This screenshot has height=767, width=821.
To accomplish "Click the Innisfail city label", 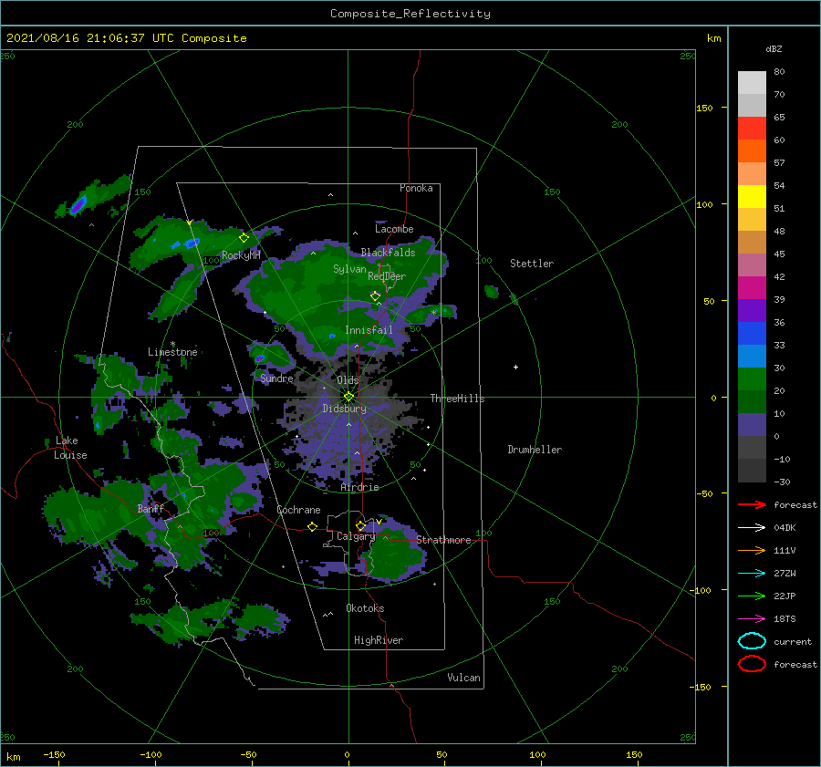I will (x=369, y=330).
